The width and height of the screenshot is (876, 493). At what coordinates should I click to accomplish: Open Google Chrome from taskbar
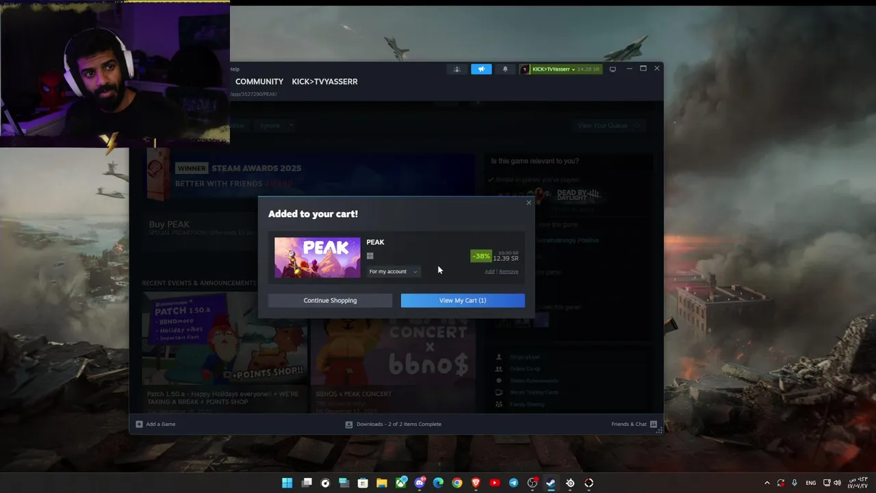pos(457,483)
